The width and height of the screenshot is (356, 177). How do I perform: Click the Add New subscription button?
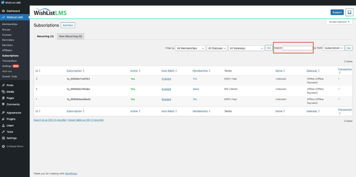(68, 25)
